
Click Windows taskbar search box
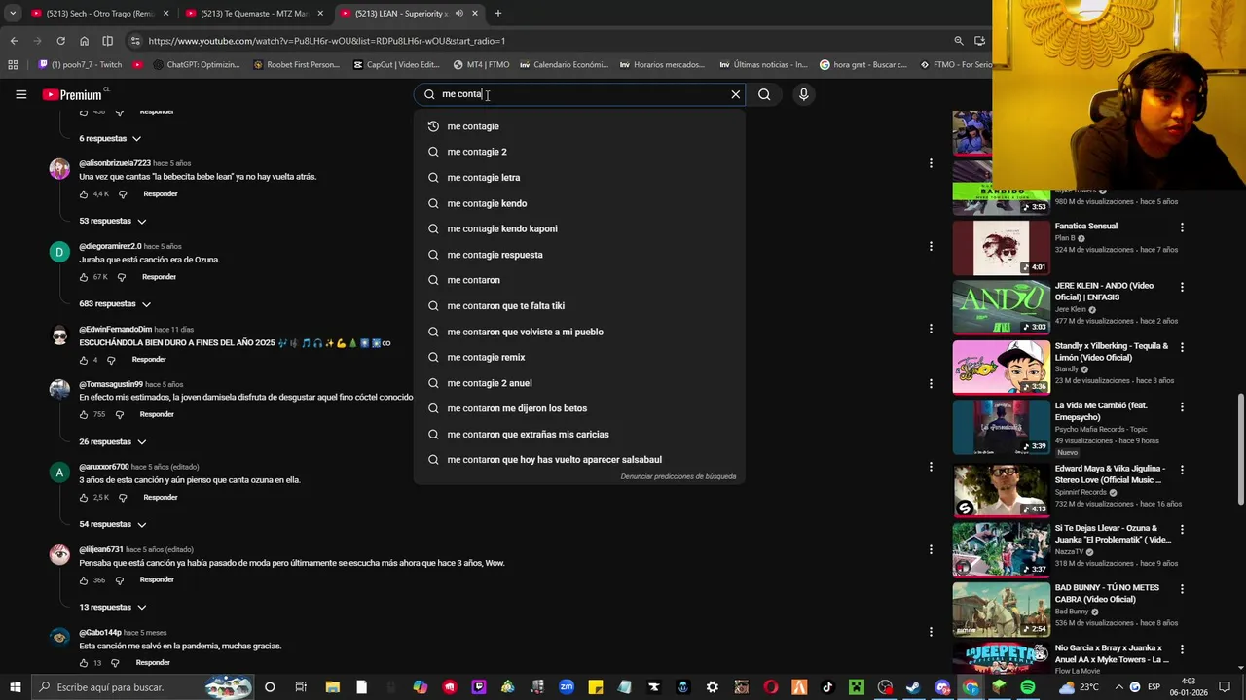(x=142, y=687)
